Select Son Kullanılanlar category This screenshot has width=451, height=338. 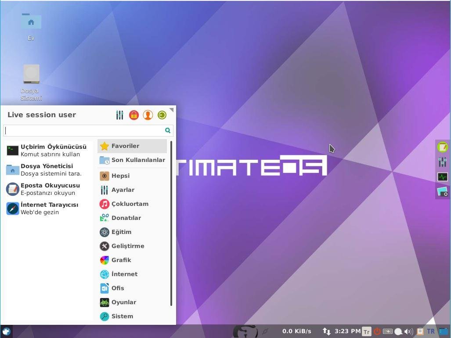click(x=132, y=160)
